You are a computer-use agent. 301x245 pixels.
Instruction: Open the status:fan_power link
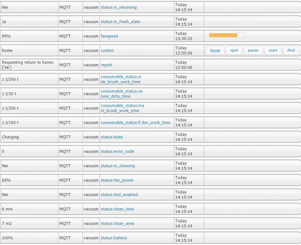(117, 180)
